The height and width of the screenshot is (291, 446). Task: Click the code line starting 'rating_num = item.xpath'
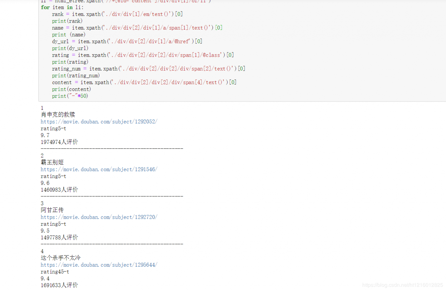149,69
